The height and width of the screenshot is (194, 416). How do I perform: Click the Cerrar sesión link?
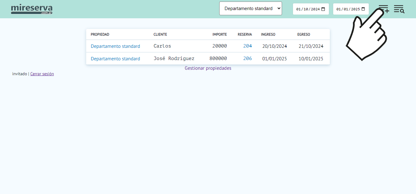point(42,74)
